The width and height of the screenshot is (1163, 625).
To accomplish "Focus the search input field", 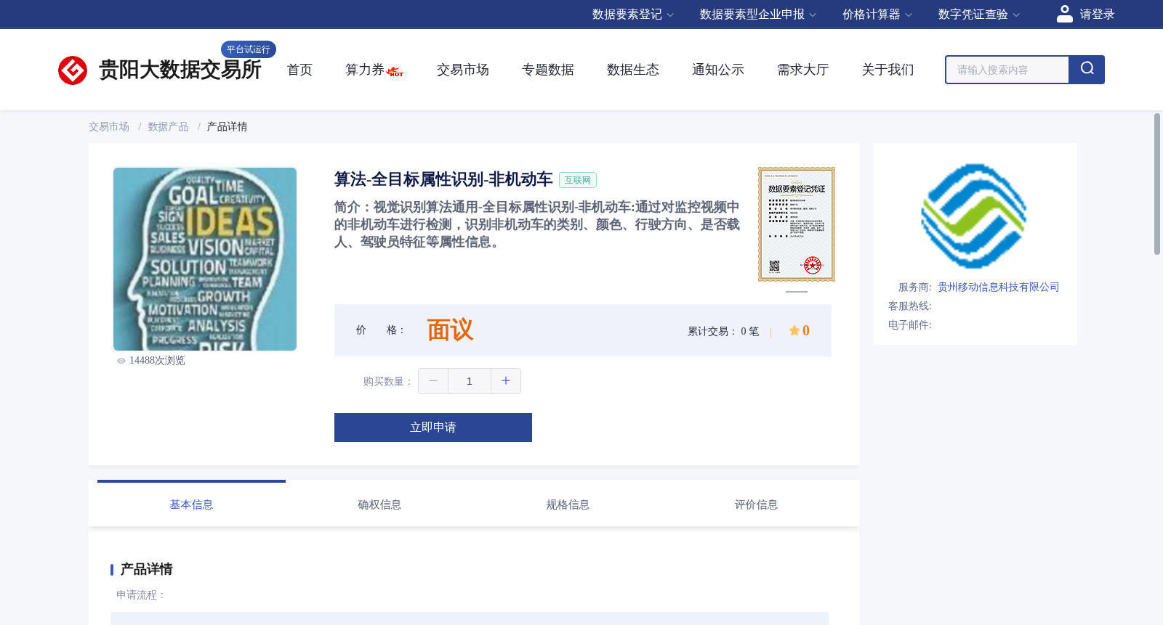I will coord(1007,70).
